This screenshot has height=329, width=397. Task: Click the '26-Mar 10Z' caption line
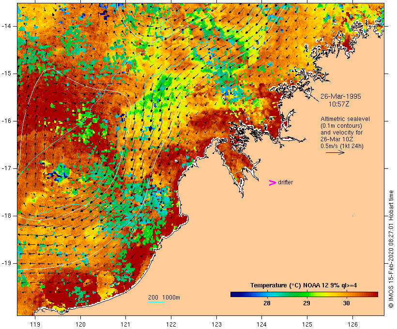tap(337, 139)
